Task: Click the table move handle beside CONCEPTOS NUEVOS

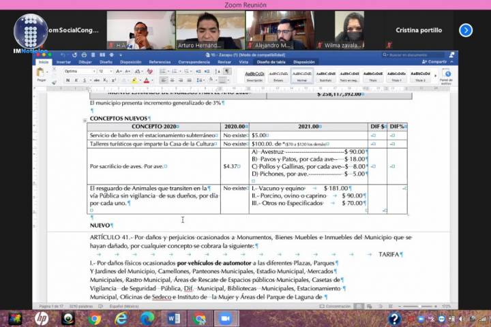Action: point(85,121)
